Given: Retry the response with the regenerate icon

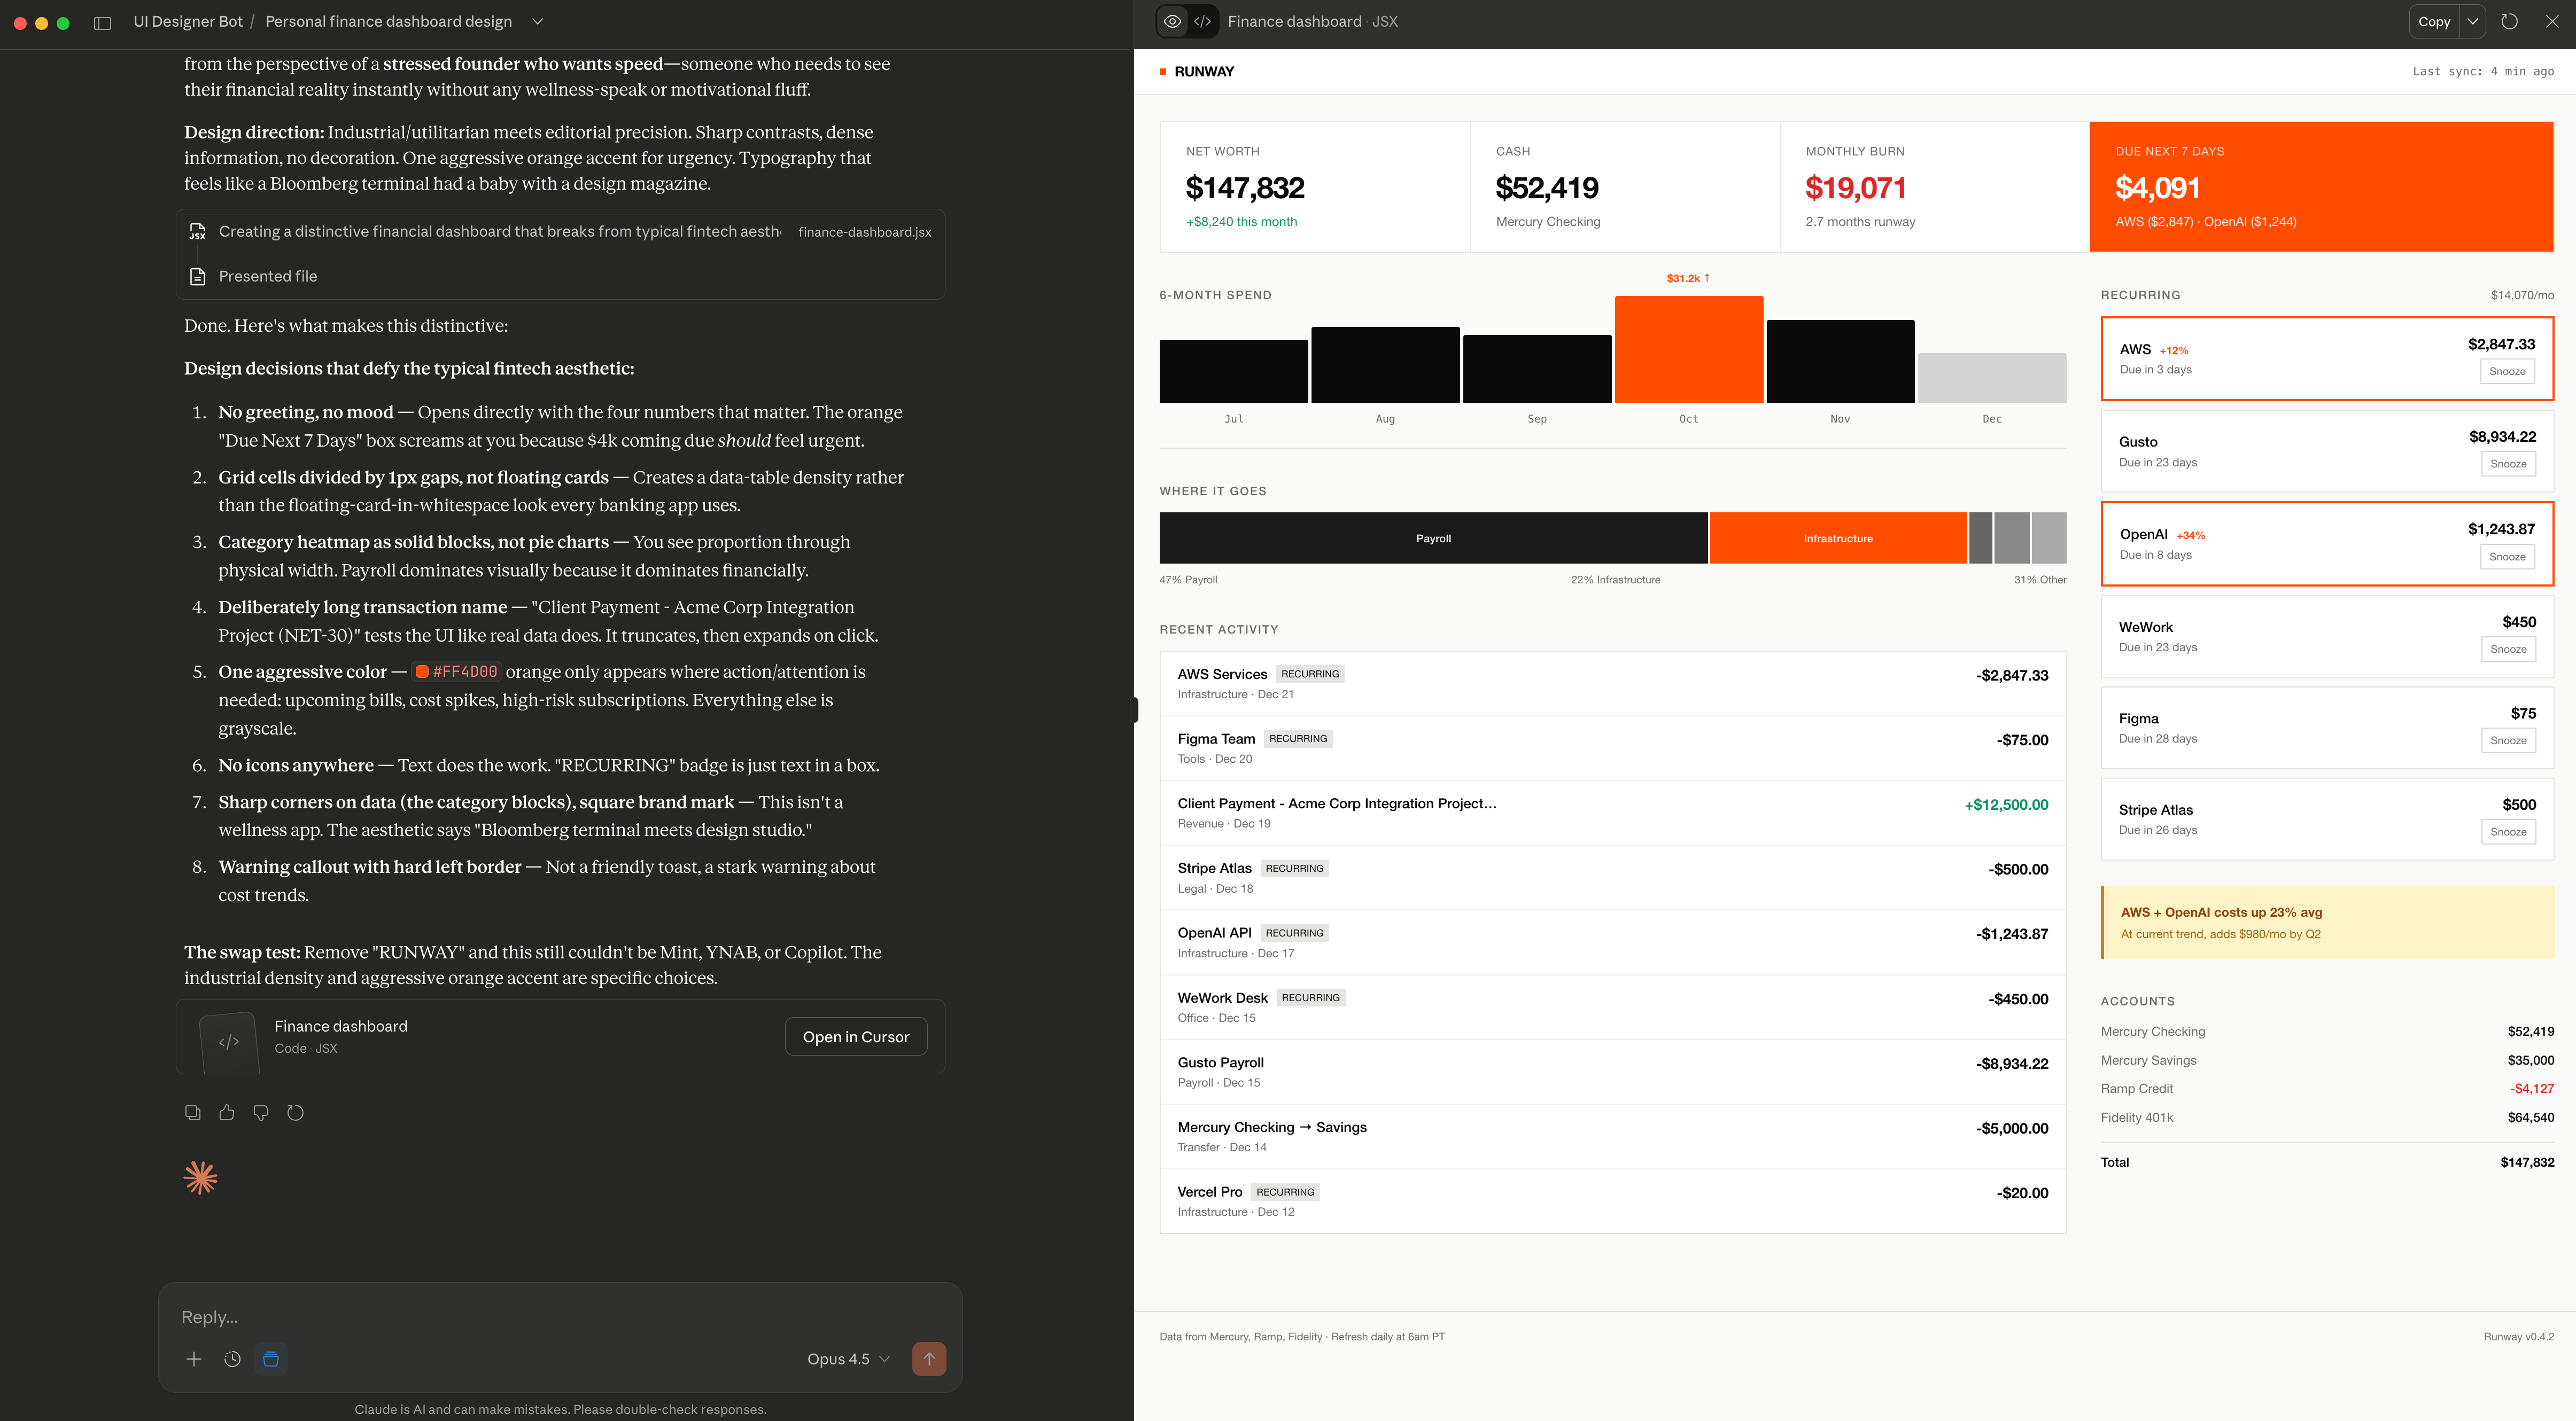Looking at the screenshot, I should pyautogui.click(x=295, y=1112).
